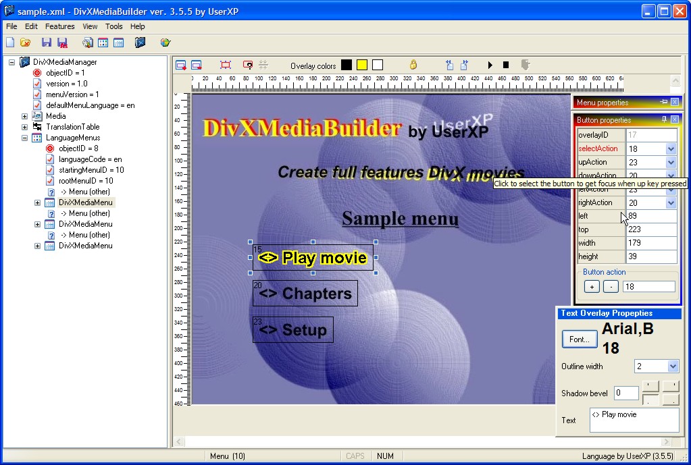The height and width of the screenshot is (465, 691).
Task: Click the Button action field showing 18
Action: [x=648, y=287]
